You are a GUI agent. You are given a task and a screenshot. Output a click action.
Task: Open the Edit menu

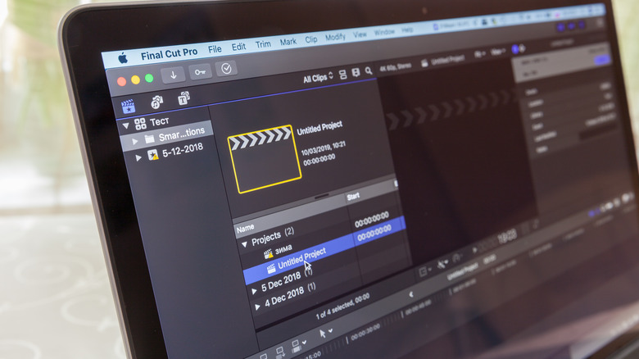238,47
